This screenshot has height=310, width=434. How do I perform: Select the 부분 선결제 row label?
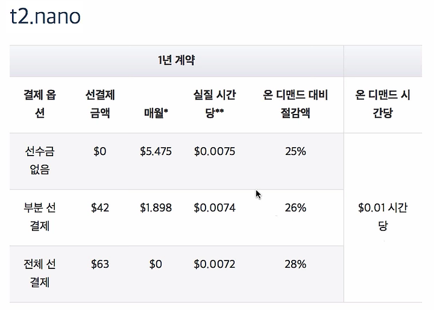click(40, 217)
